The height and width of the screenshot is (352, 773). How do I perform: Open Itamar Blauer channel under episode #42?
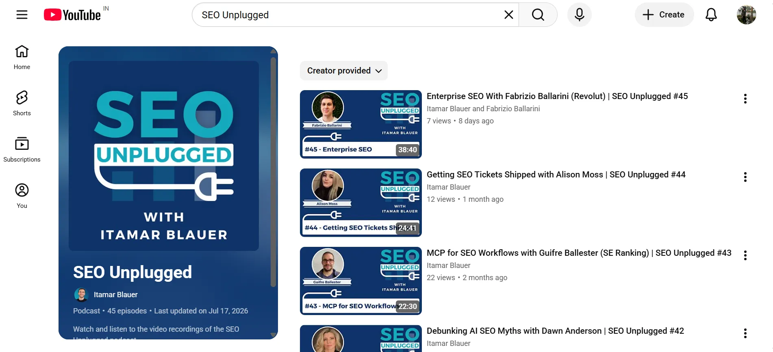448,343
